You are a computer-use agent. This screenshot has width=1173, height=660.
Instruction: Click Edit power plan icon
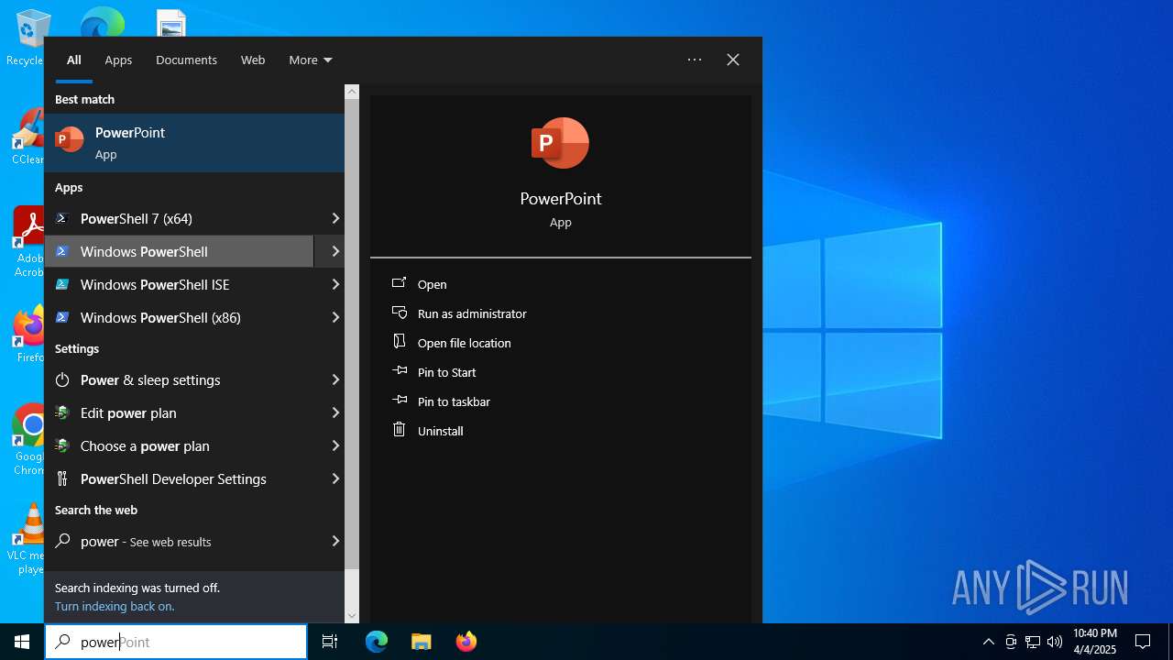tap(62, 412)
